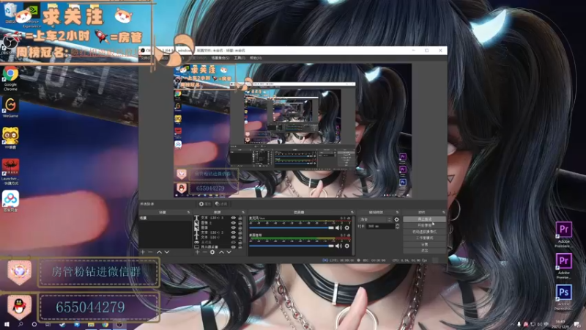This screenshot has height=330, width=586.
Task: Adjust transition duration stepper arrows
Action: point(397,227)
